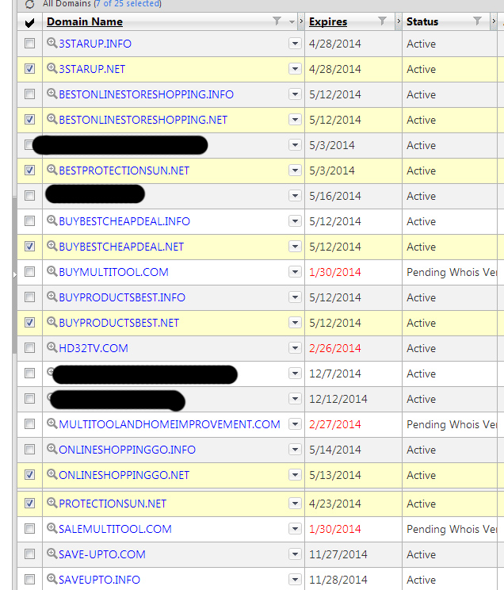Check the box for BUYMULTITOOL.COM

tap(29, 272)
